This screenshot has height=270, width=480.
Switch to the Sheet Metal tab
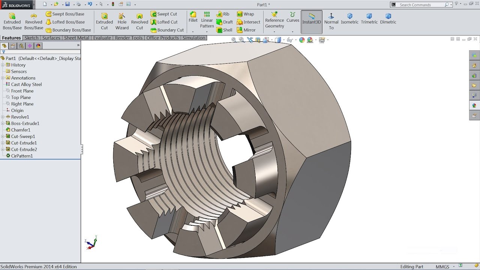point(76,37)
